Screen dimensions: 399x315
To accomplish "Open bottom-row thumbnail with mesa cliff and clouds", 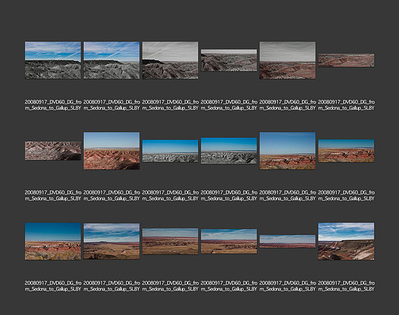I will 346,241.
